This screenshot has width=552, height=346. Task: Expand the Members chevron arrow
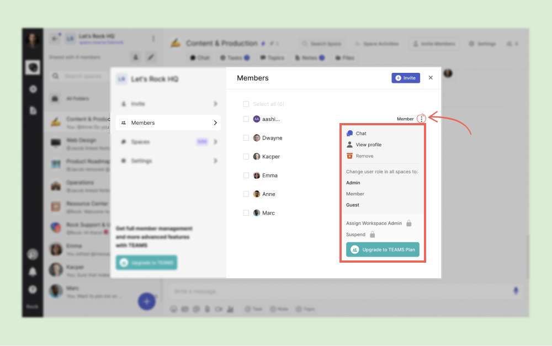click(x=215, y=123)
